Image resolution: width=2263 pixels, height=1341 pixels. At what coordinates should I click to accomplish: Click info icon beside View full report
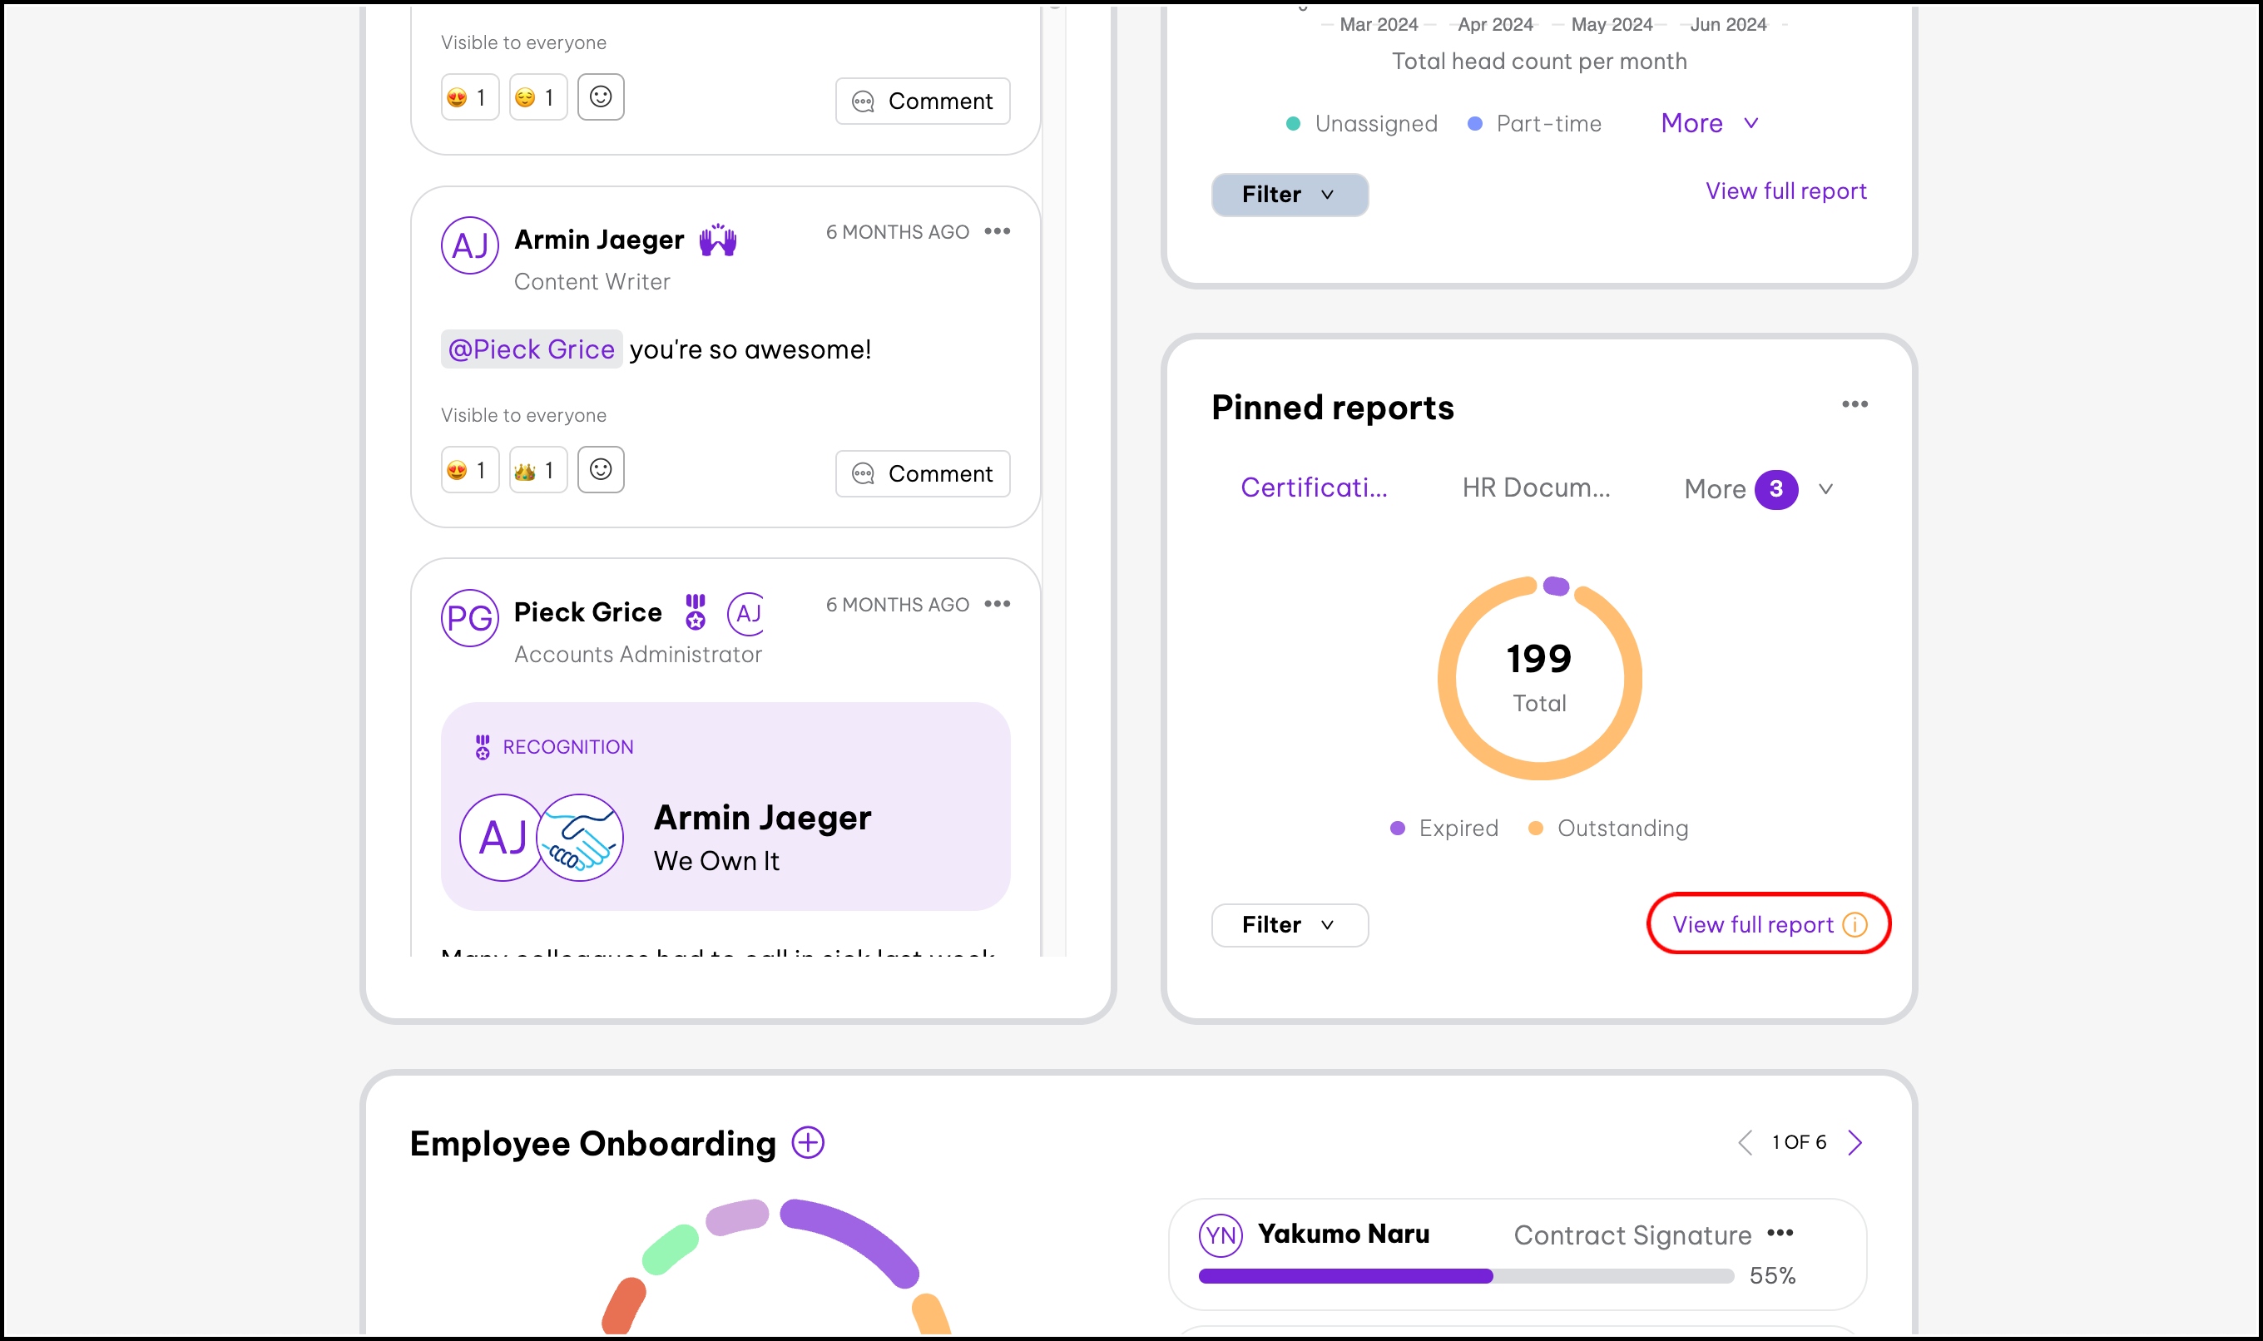click(x=1854, y=924)
